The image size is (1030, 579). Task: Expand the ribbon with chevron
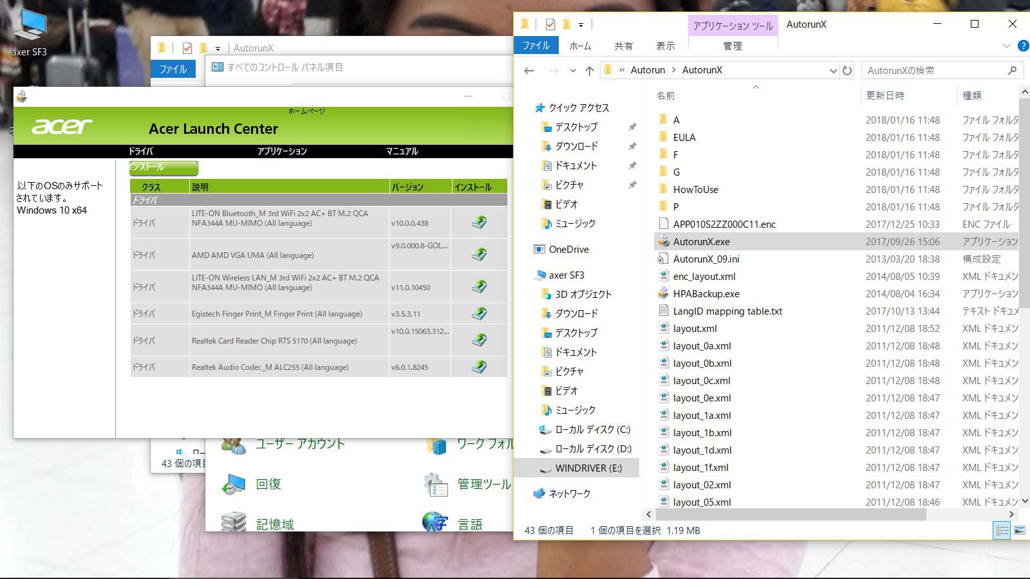[1006, 46]
